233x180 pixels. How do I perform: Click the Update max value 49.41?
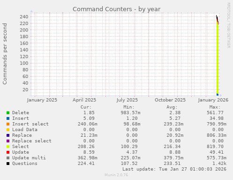[217, 152]
